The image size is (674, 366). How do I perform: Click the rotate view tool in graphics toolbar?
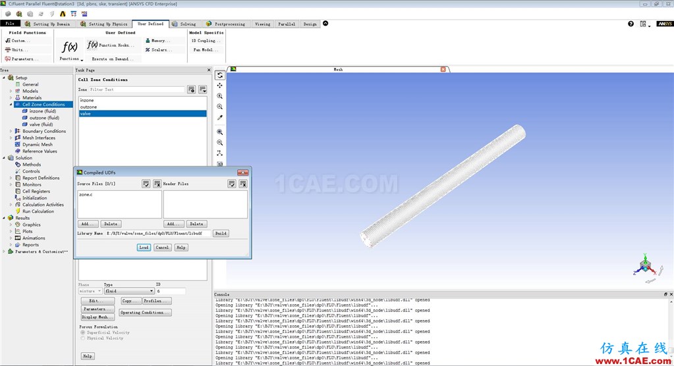(x=219, y=75)
